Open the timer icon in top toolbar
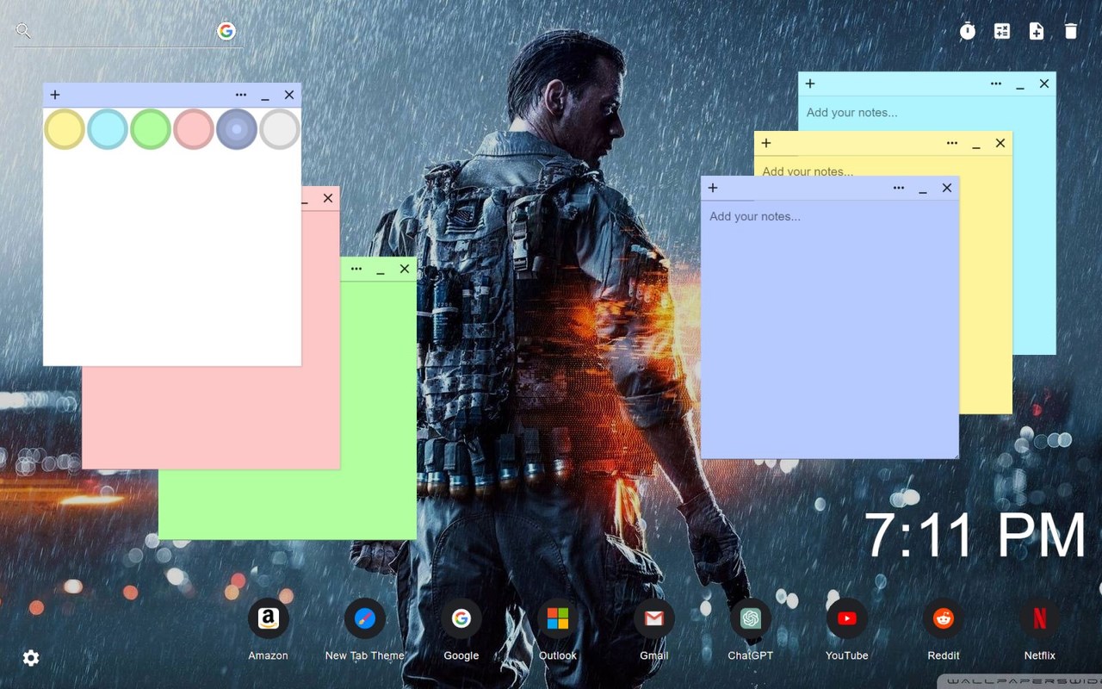The width and height of the screenshot is (1102, 689). click(x=968, y=31)
